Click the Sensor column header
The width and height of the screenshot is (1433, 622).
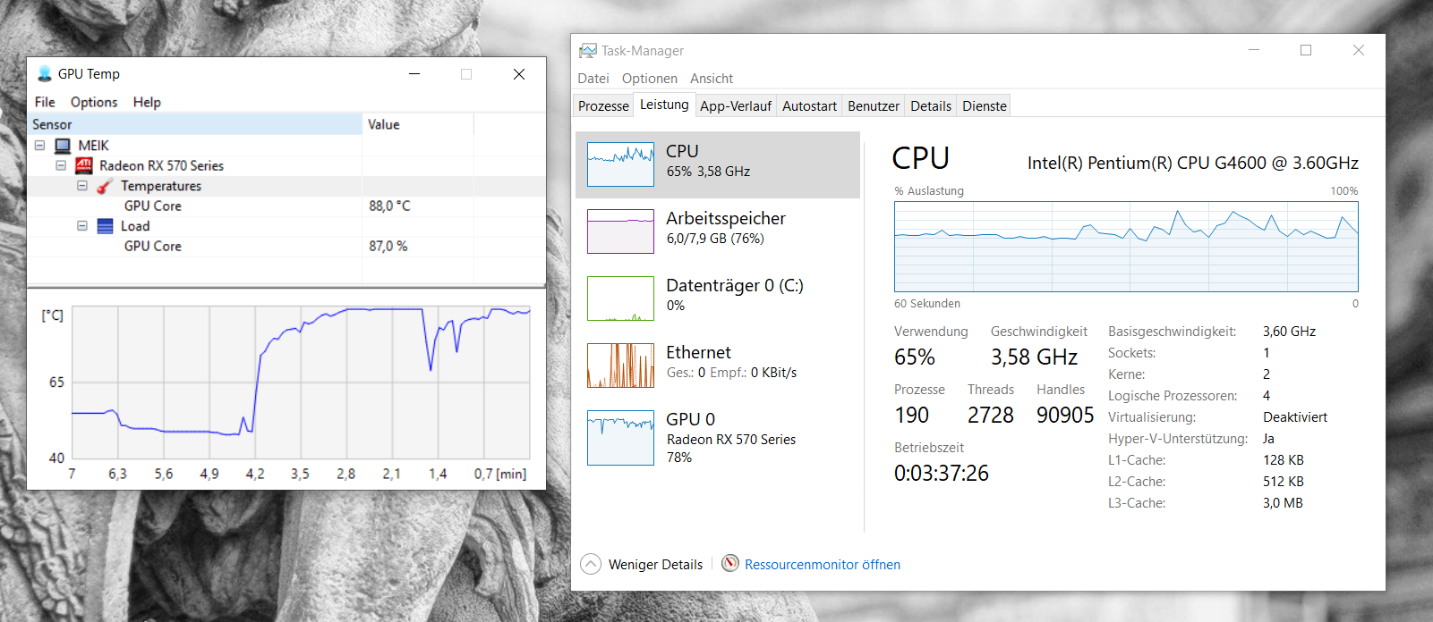194,124
